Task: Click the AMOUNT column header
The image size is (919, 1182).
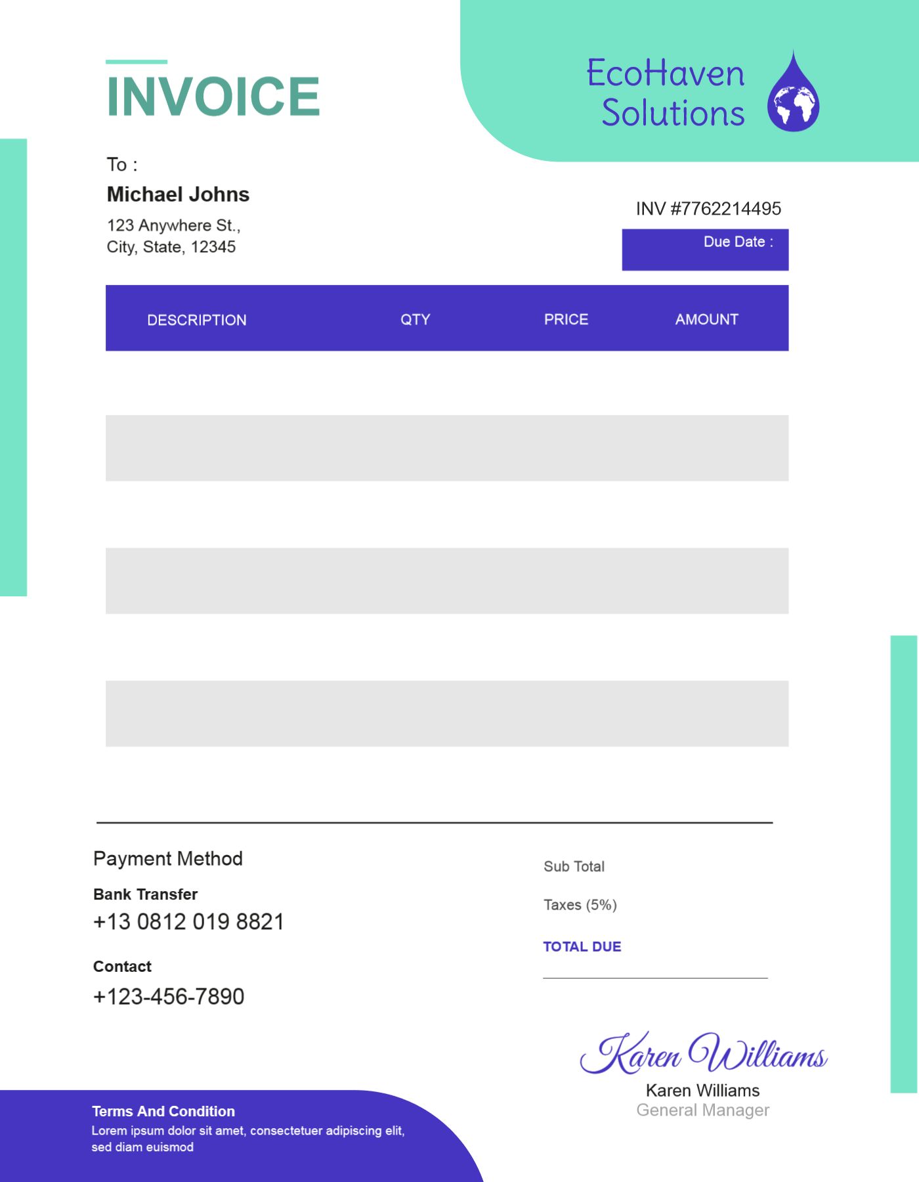Action: pos(706,319)
